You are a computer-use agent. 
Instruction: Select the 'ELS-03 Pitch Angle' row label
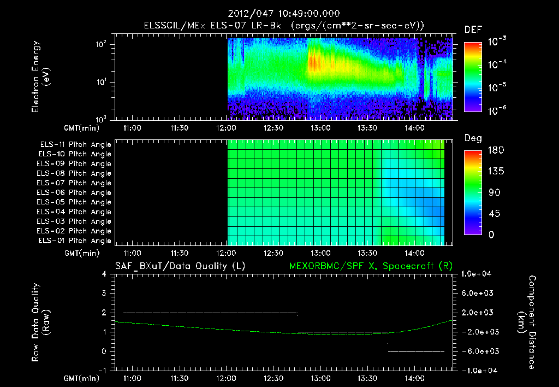click(x=74, y=221)
